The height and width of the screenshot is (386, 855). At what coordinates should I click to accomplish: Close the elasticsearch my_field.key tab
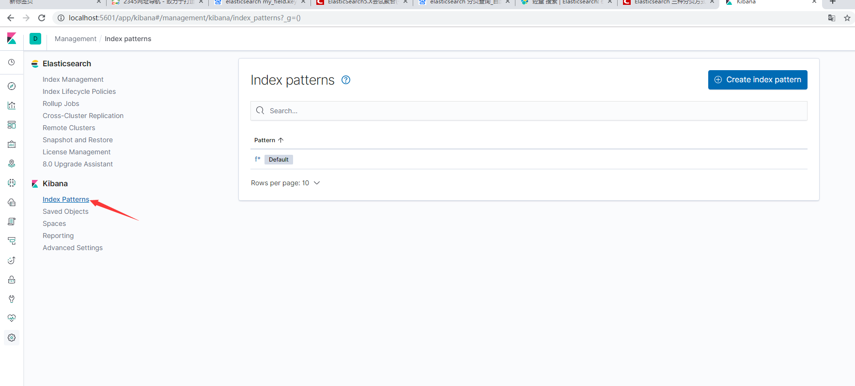[x=303, y=2]
